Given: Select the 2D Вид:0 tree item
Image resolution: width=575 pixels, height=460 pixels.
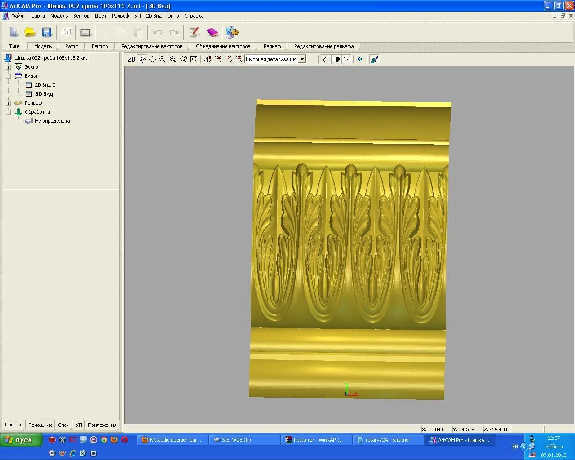Looking at the screenshot, I should coord(45,85).
